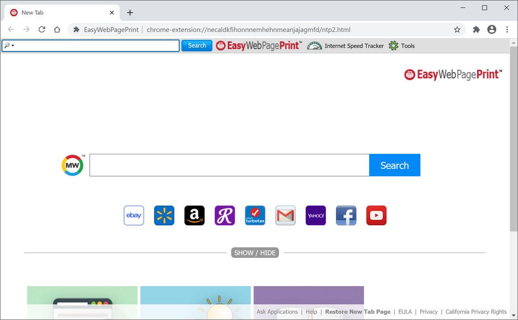518x320 pixels.
Task: Open the blue sun thumbnail card
Action: pyautogui.click(x=196, y=303)
